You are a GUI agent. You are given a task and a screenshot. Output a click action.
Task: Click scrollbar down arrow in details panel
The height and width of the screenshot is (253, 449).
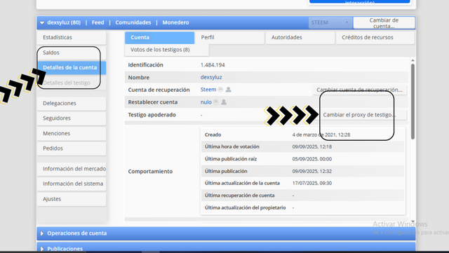click(413, 221)
